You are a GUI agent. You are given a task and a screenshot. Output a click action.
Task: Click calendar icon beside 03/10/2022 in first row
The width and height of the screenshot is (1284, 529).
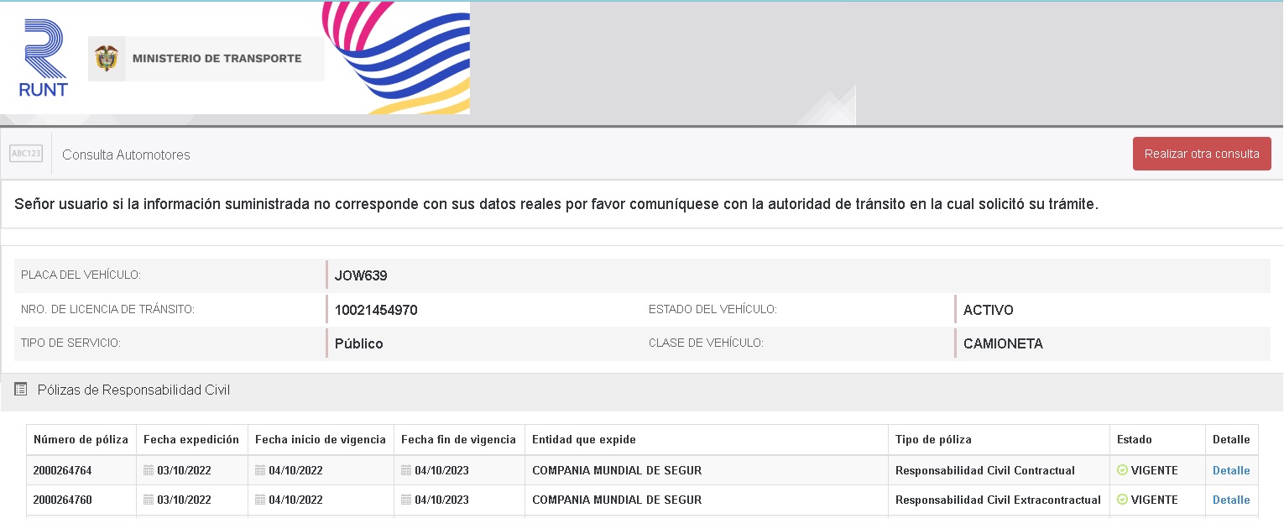tap(149, 470)
